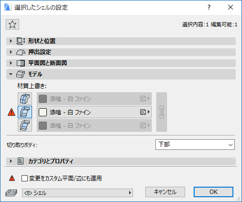
Task: Click the 切り取りボディ: label
Action: [x=22, y=145]
